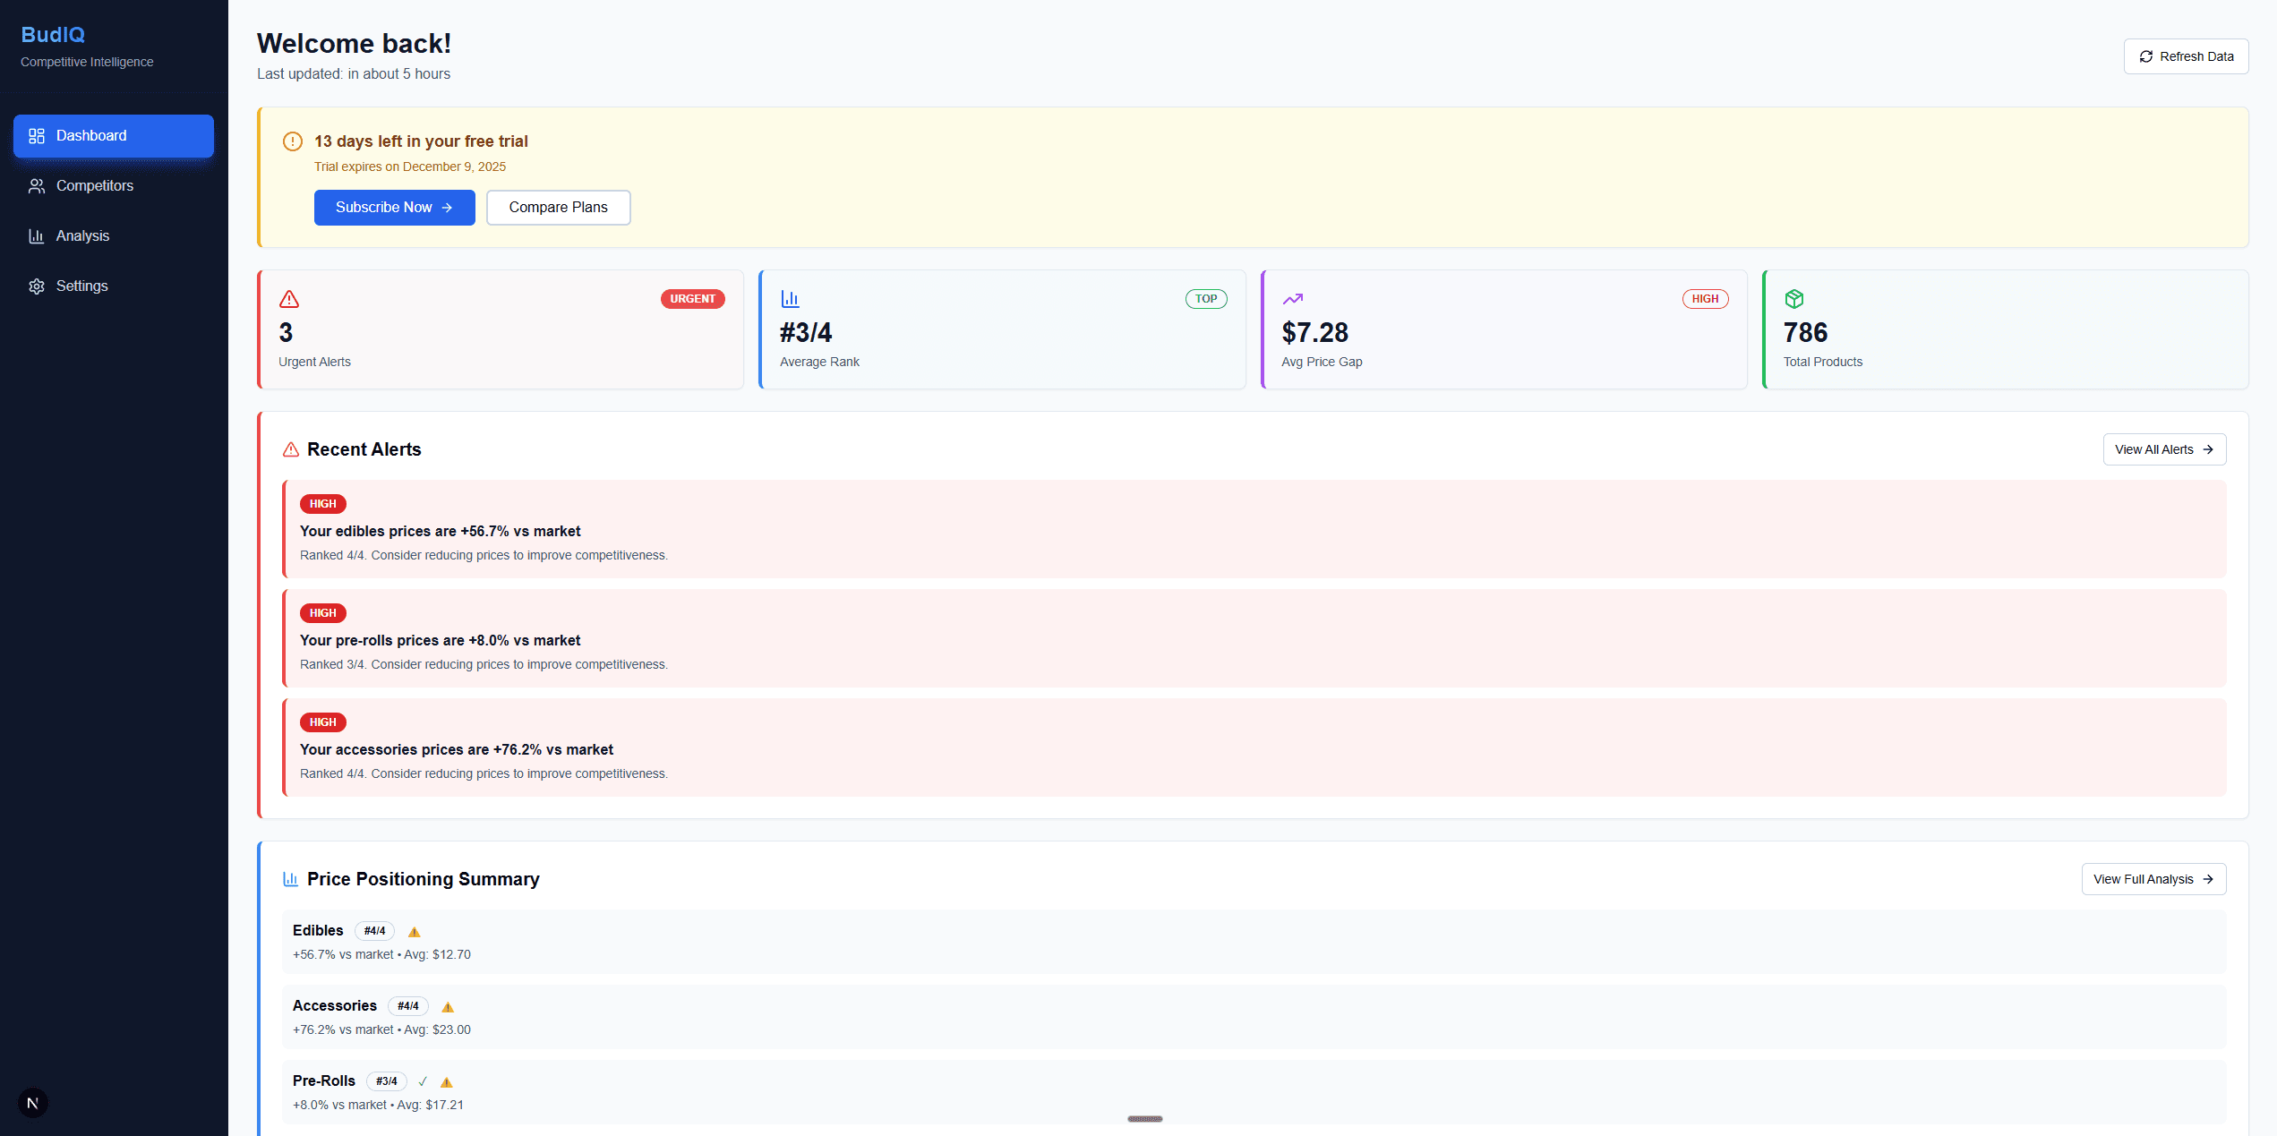Click the Dashboard grid icon in the sidebar
Screen dimensions: 2277x1136
37,136
